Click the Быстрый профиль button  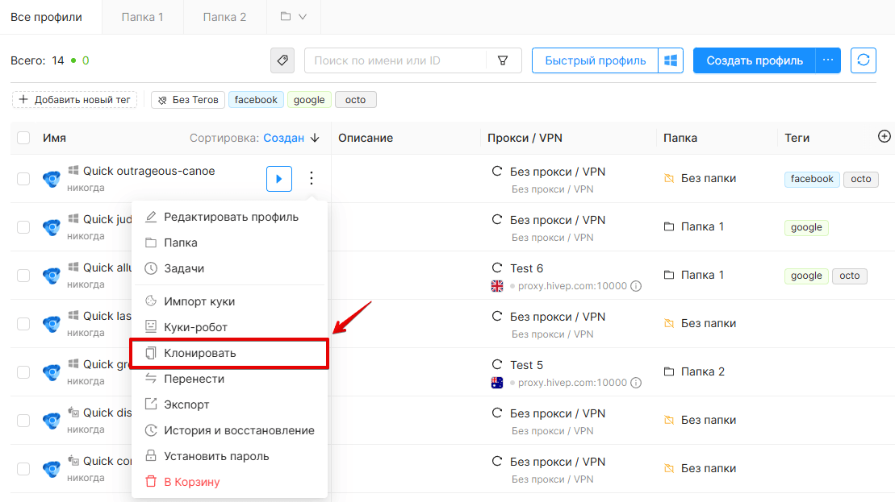pos(596,60)
